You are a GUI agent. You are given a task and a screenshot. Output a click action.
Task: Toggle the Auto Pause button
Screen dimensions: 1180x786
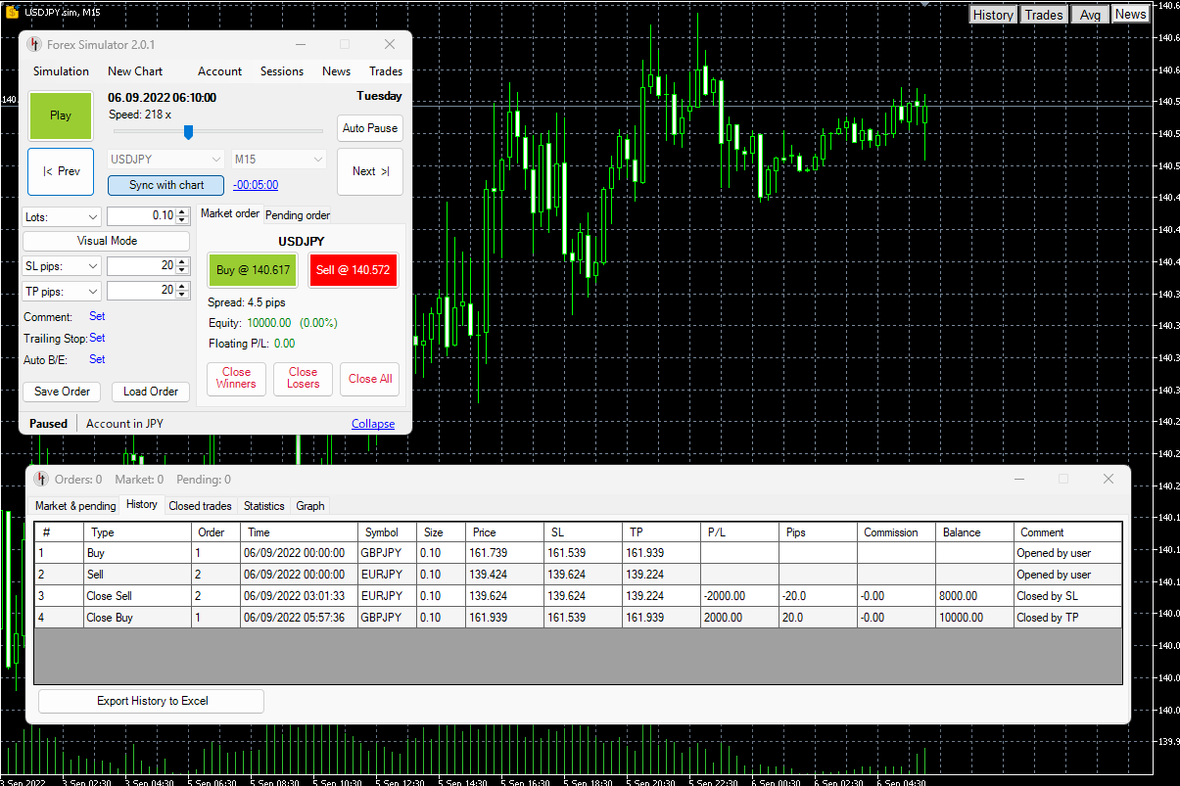click(370, 128)
